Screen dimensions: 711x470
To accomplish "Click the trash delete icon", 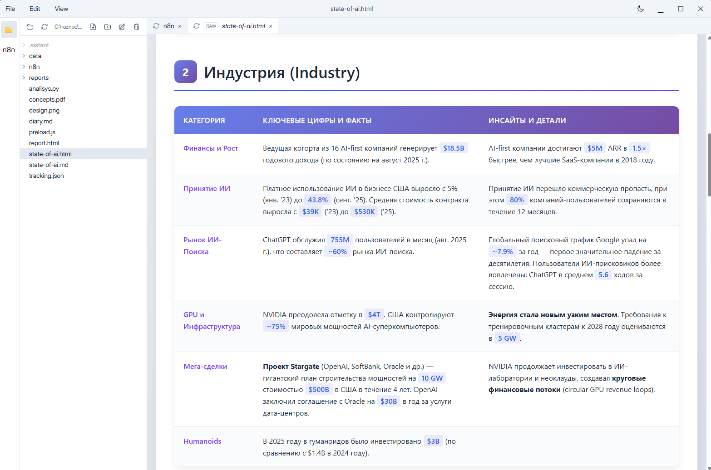I will pos(137,27).
